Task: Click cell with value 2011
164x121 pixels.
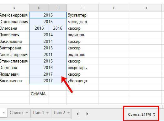Action: tap(48, 54)
